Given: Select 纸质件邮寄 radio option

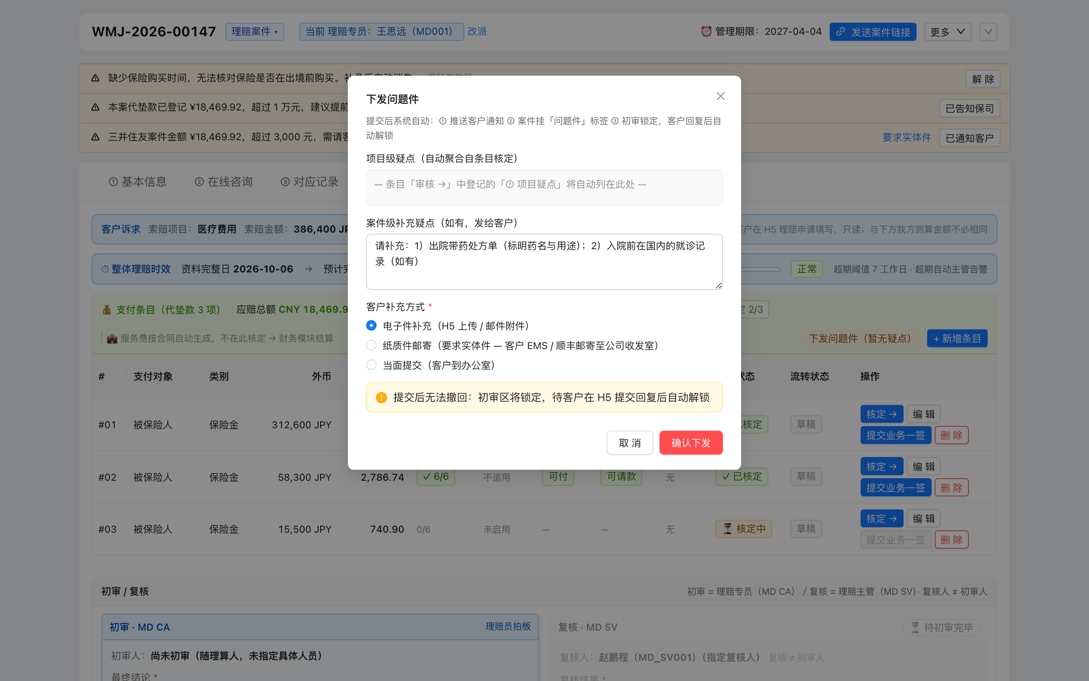Looking at the screenshot, I should (372, 346).
